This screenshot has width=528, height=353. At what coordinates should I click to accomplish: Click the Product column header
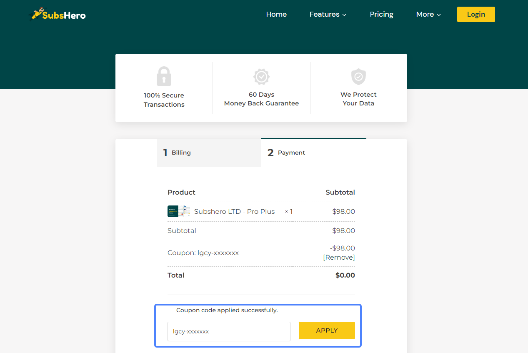coord(181,192)
